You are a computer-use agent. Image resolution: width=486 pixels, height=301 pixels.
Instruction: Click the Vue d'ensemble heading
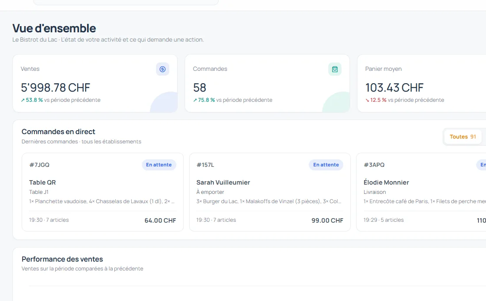tap(54, 28)
